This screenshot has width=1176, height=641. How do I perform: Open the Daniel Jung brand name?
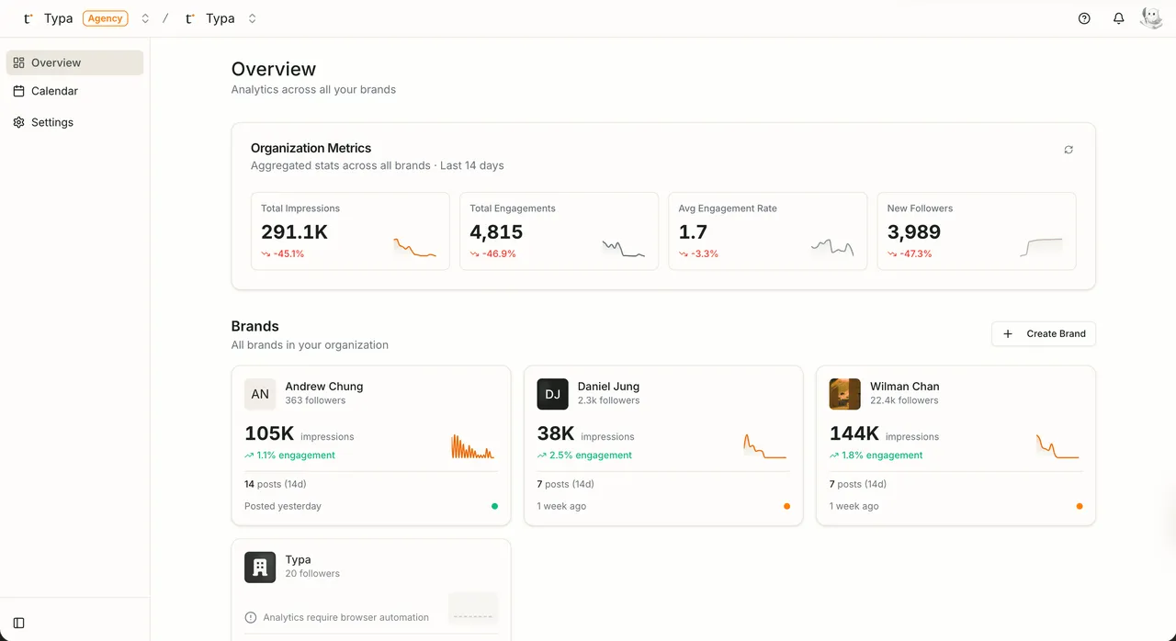608,387
